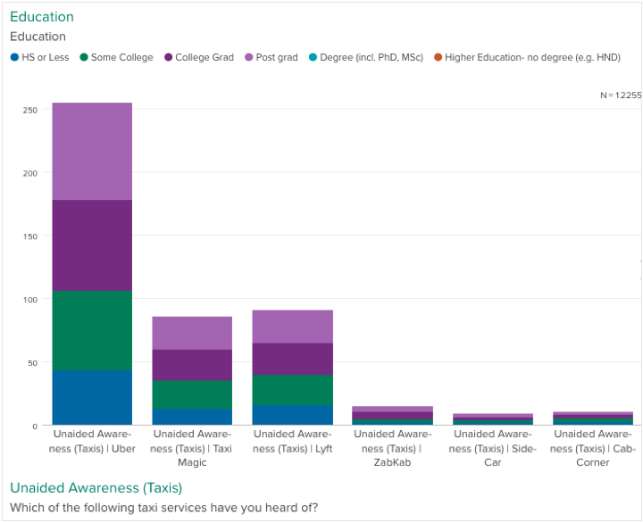This screenshot has height=522, width=643.
Task: Toggle the Some College legend dot
Action: click(84, 57)
